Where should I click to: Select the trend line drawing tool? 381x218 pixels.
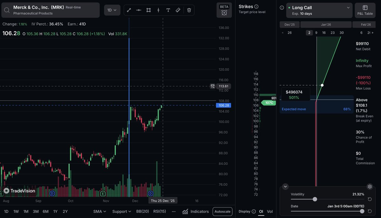(129, 10)
